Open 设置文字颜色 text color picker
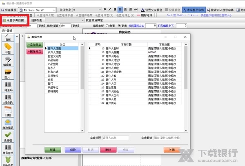The width and height of the screenshot is (245, 166). pyautogui.click(x=151, y=10)
